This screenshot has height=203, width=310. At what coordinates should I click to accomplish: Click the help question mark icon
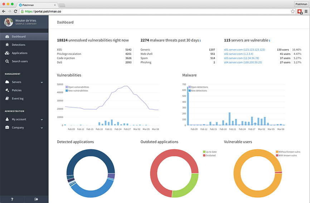[12, 199]
